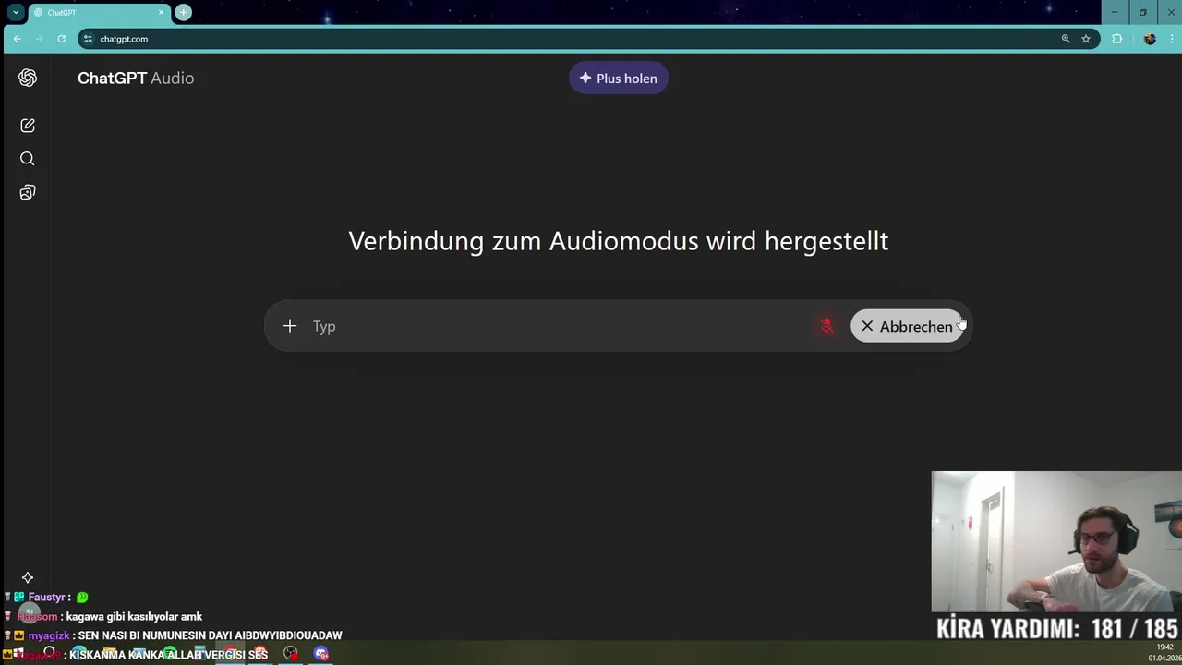Click the browser forward arrow
This screenshot has height=665, width=1182.
pyautogui.click(x=39, y=39)
